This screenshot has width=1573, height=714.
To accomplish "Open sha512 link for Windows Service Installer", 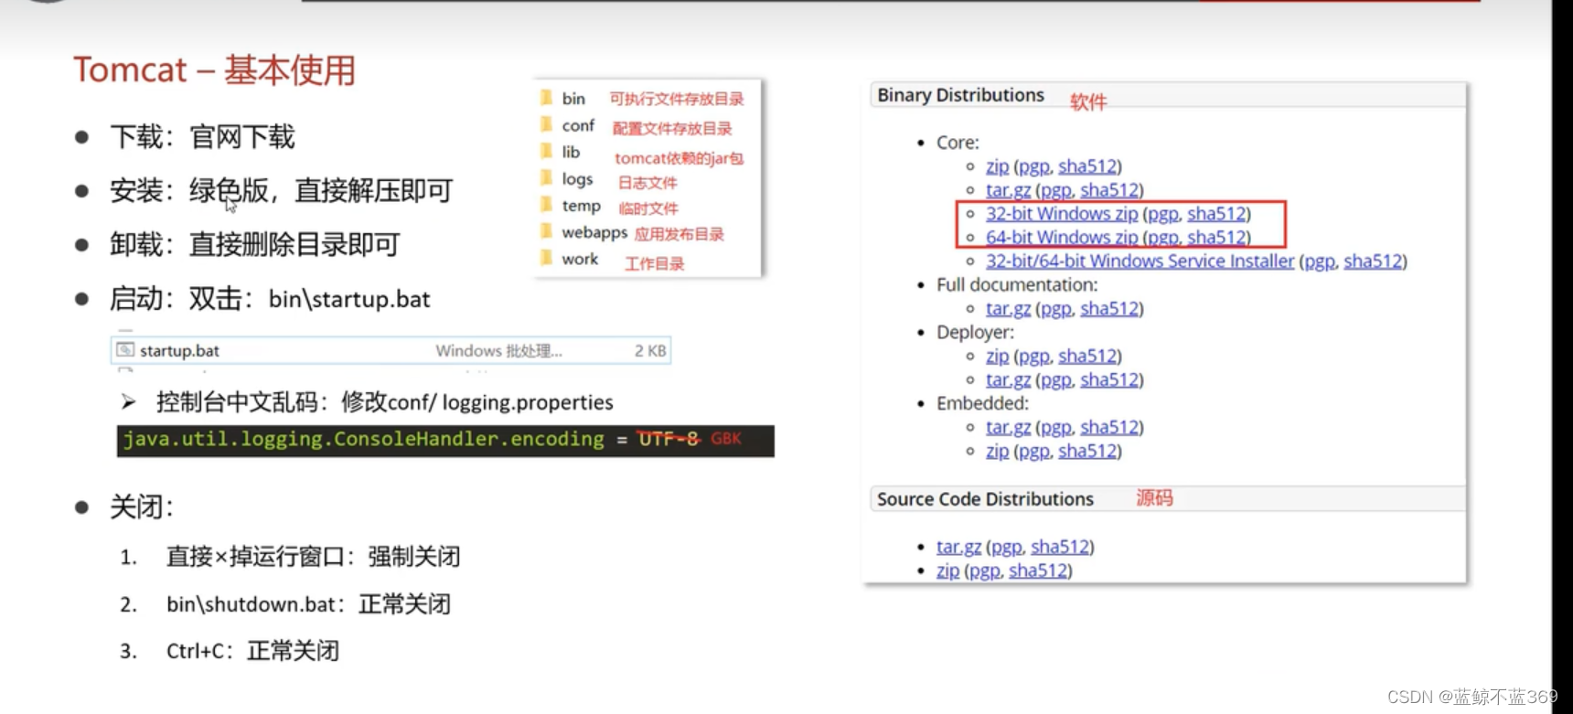I will [1373, 261].
